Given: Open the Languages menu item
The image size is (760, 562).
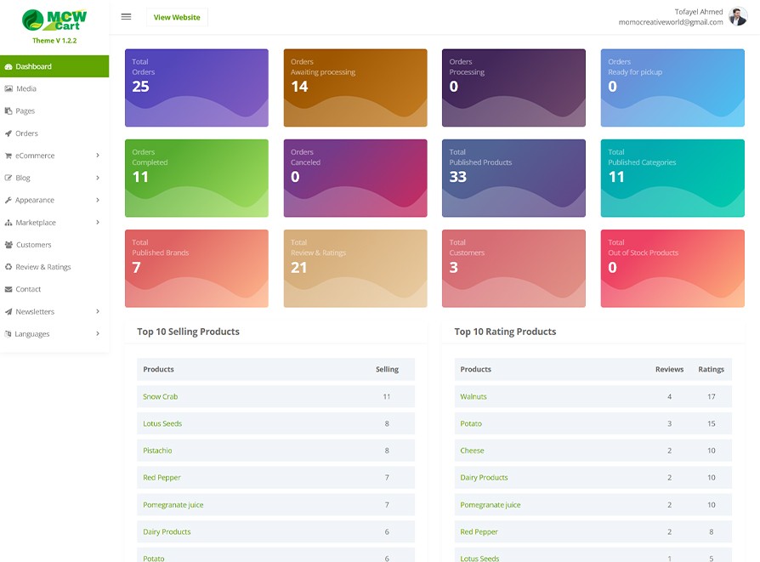Looking at the screenshot, I should tap(32, 334).
